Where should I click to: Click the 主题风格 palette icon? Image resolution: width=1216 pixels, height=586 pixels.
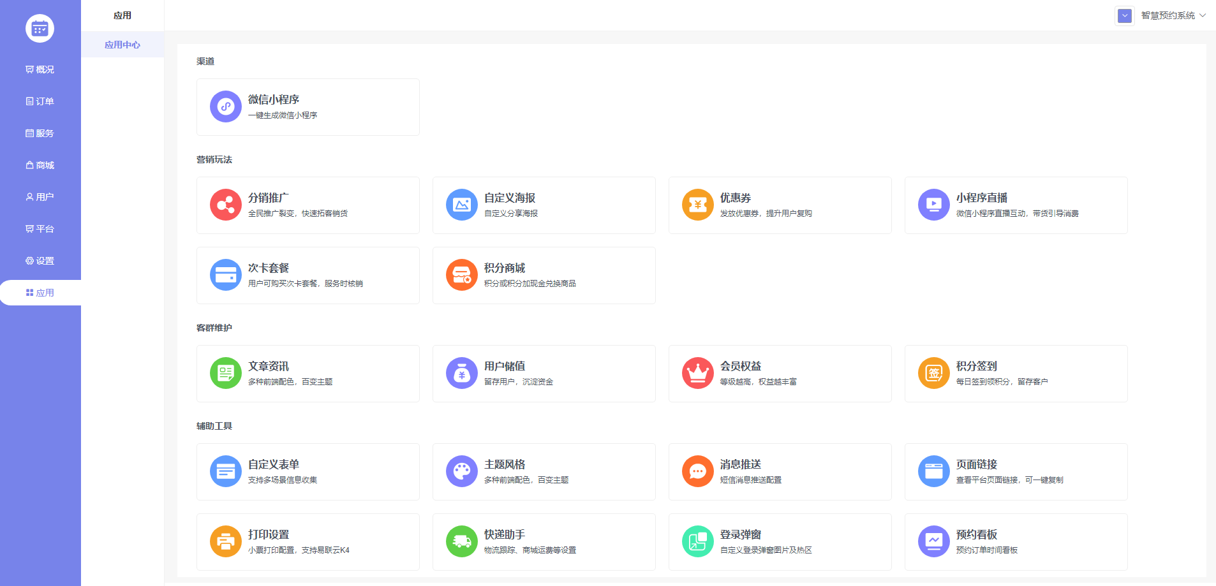[x=462, y=471]
